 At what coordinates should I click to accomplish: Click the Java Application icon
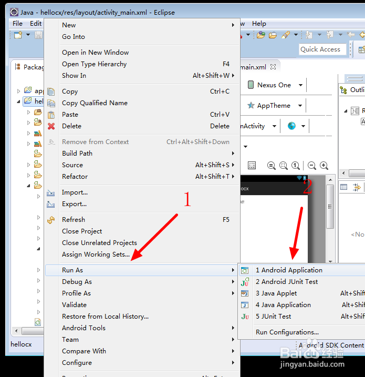[x=245, y=305]
